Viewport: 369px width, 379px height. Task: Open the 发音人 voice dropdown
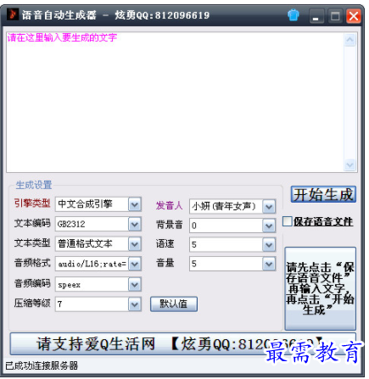tap(269, 207)
